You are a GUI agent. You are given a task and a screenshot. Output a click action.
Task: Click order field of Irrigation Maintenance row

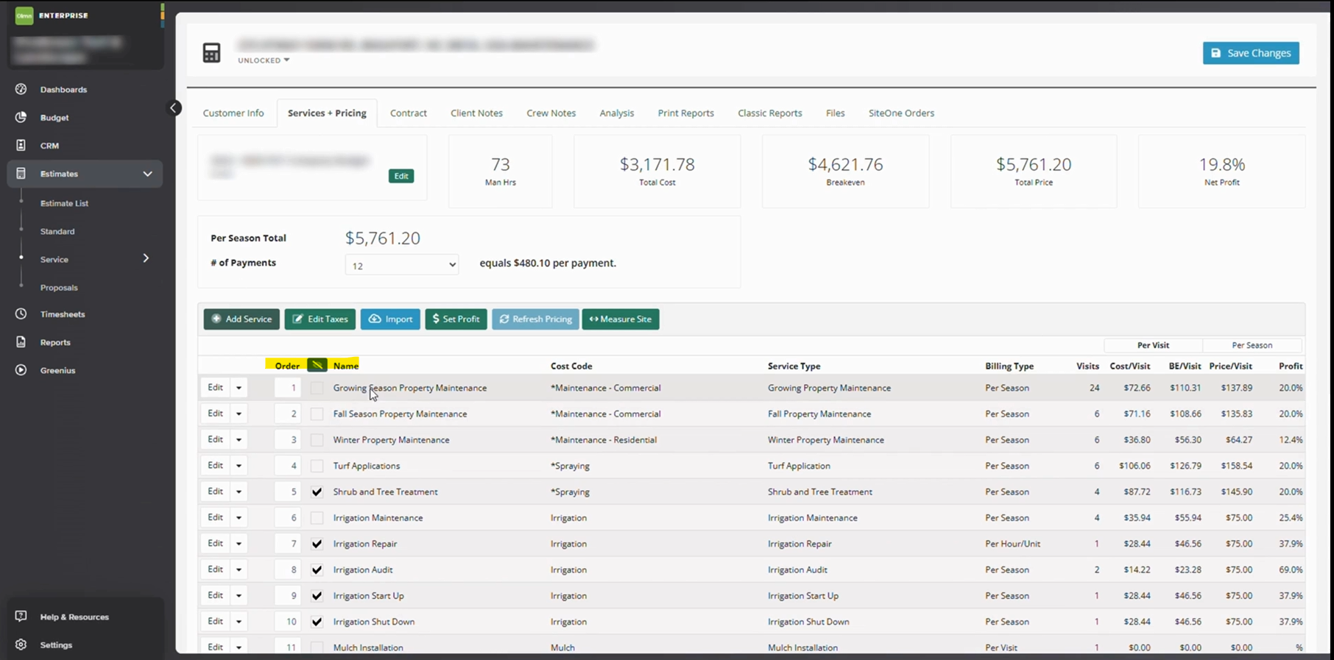coord(287,518)
